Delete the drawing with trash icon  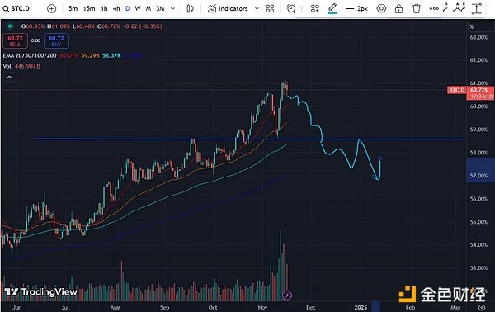click(417, 8)
